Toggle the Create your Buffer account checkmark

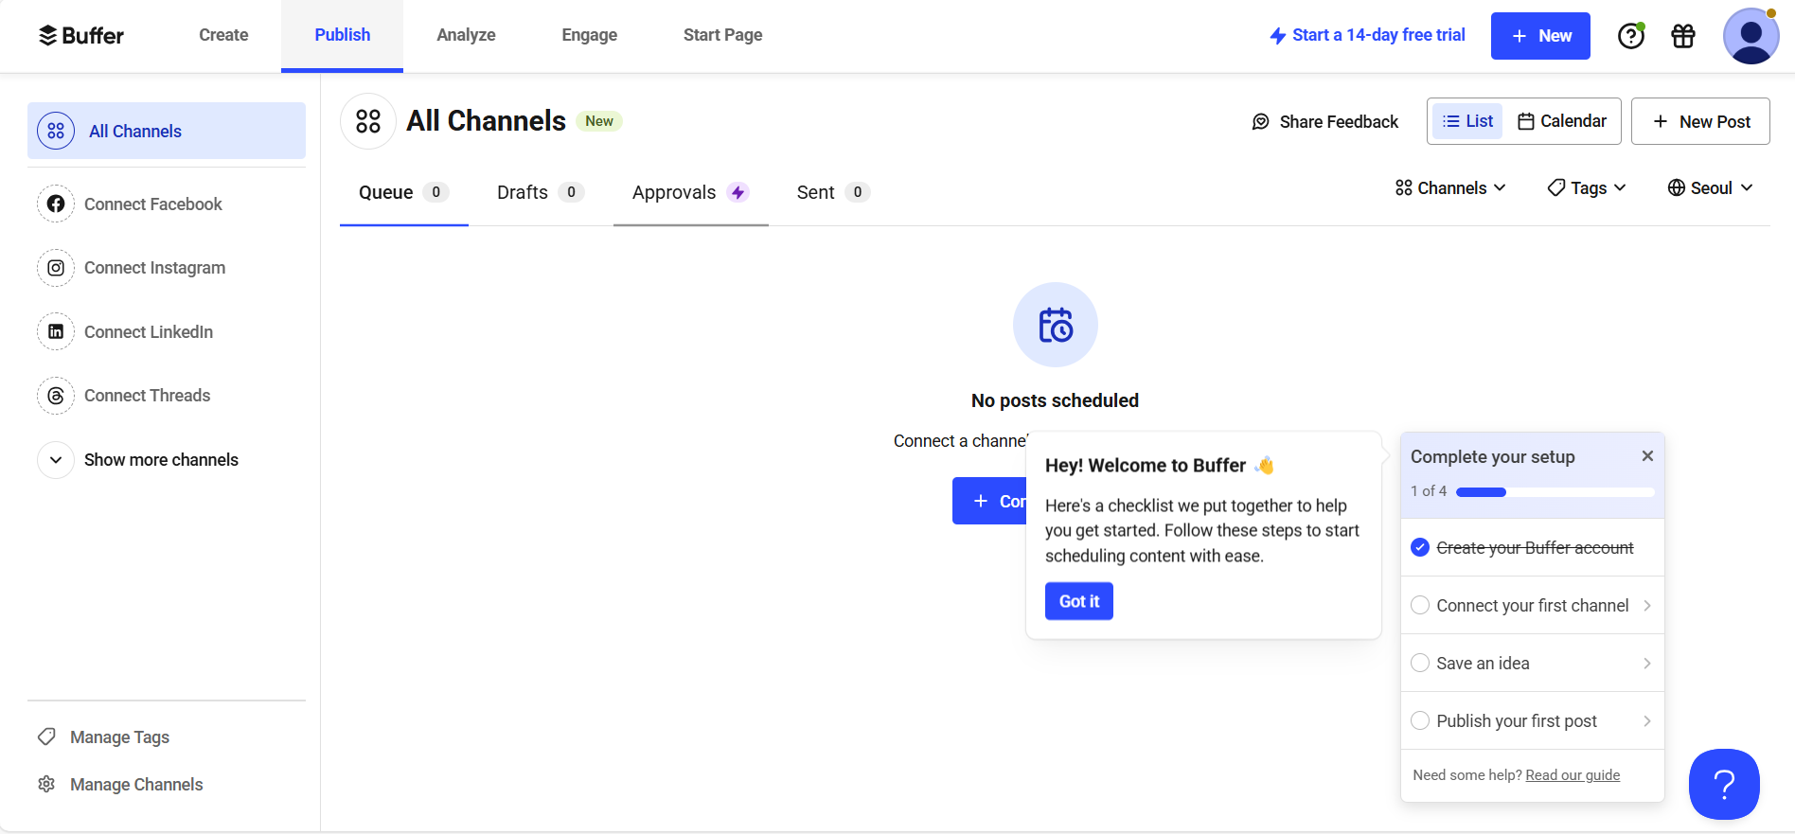[1420, 547]
